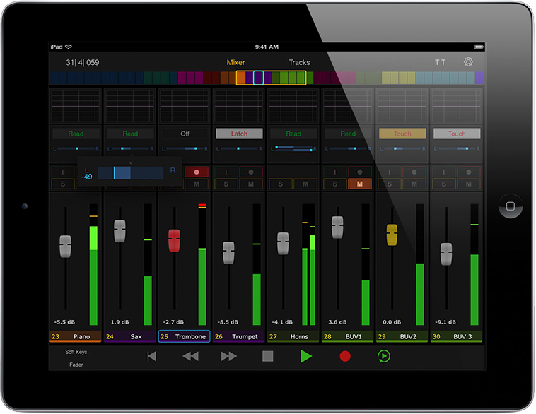Open Read automation mode on Horns channel
Screen dimensions: 536x414
(x=293, y=134)
